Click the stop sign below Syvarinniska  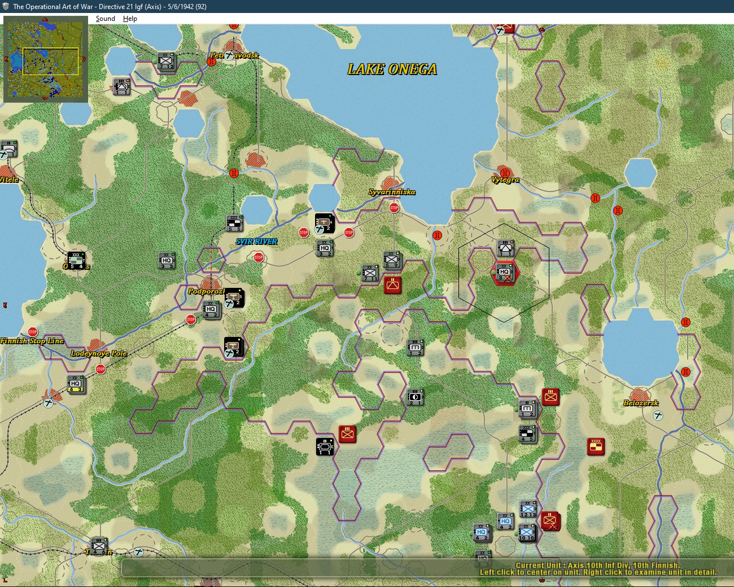[394, 208]
